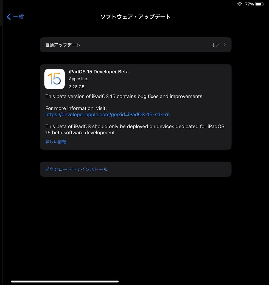
Task: Tap the Wi-Fi status icon
Action: tap(240, 4)
